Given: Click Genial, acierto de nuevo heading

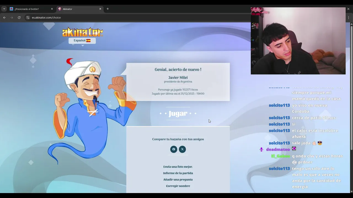Looking at the screenshot, I should pos(178,70).
